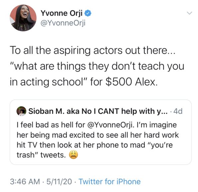
Task: Click the Sioban M. aka No I CANT name
Action: pos(98,111)
